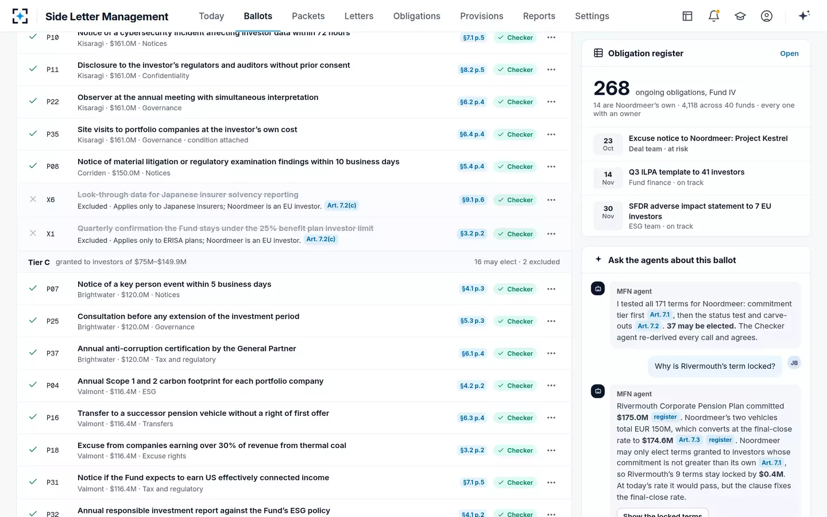Toggle the excluded X mark for X1
Image resolution: width=827 pixels, height=517 pixels.
33,233
